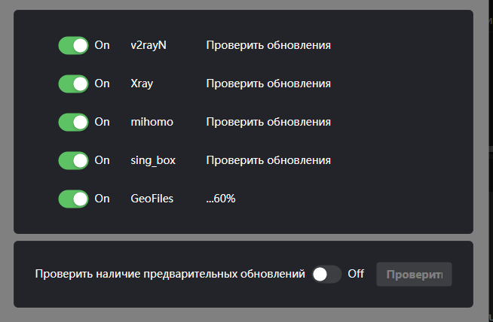Enable the pre-release updates check switch

coord(326,275)
